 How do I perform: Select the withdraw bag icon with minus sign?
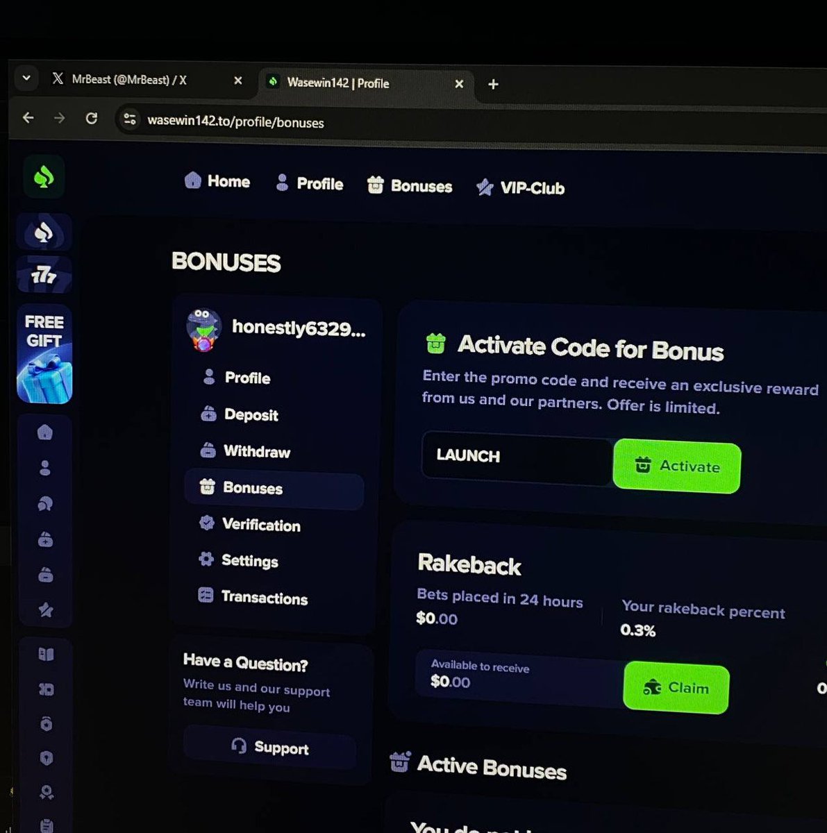pyautogui.click(x=44, y=575)
